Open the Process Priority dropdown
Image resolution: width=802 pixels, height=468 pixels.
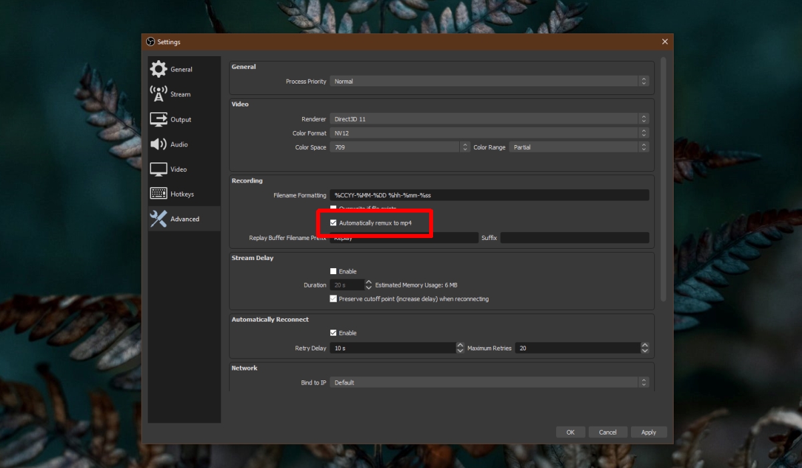[x=489, y=82]
